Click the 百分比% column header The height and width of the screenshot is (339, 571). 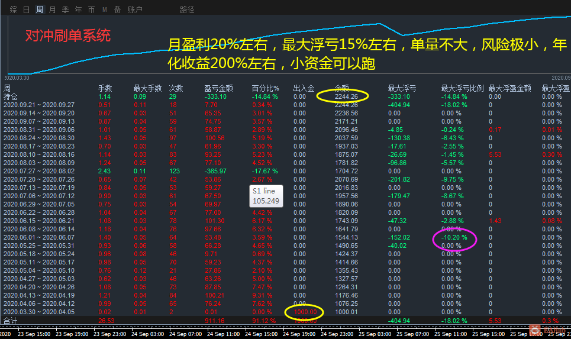(266, 88)
